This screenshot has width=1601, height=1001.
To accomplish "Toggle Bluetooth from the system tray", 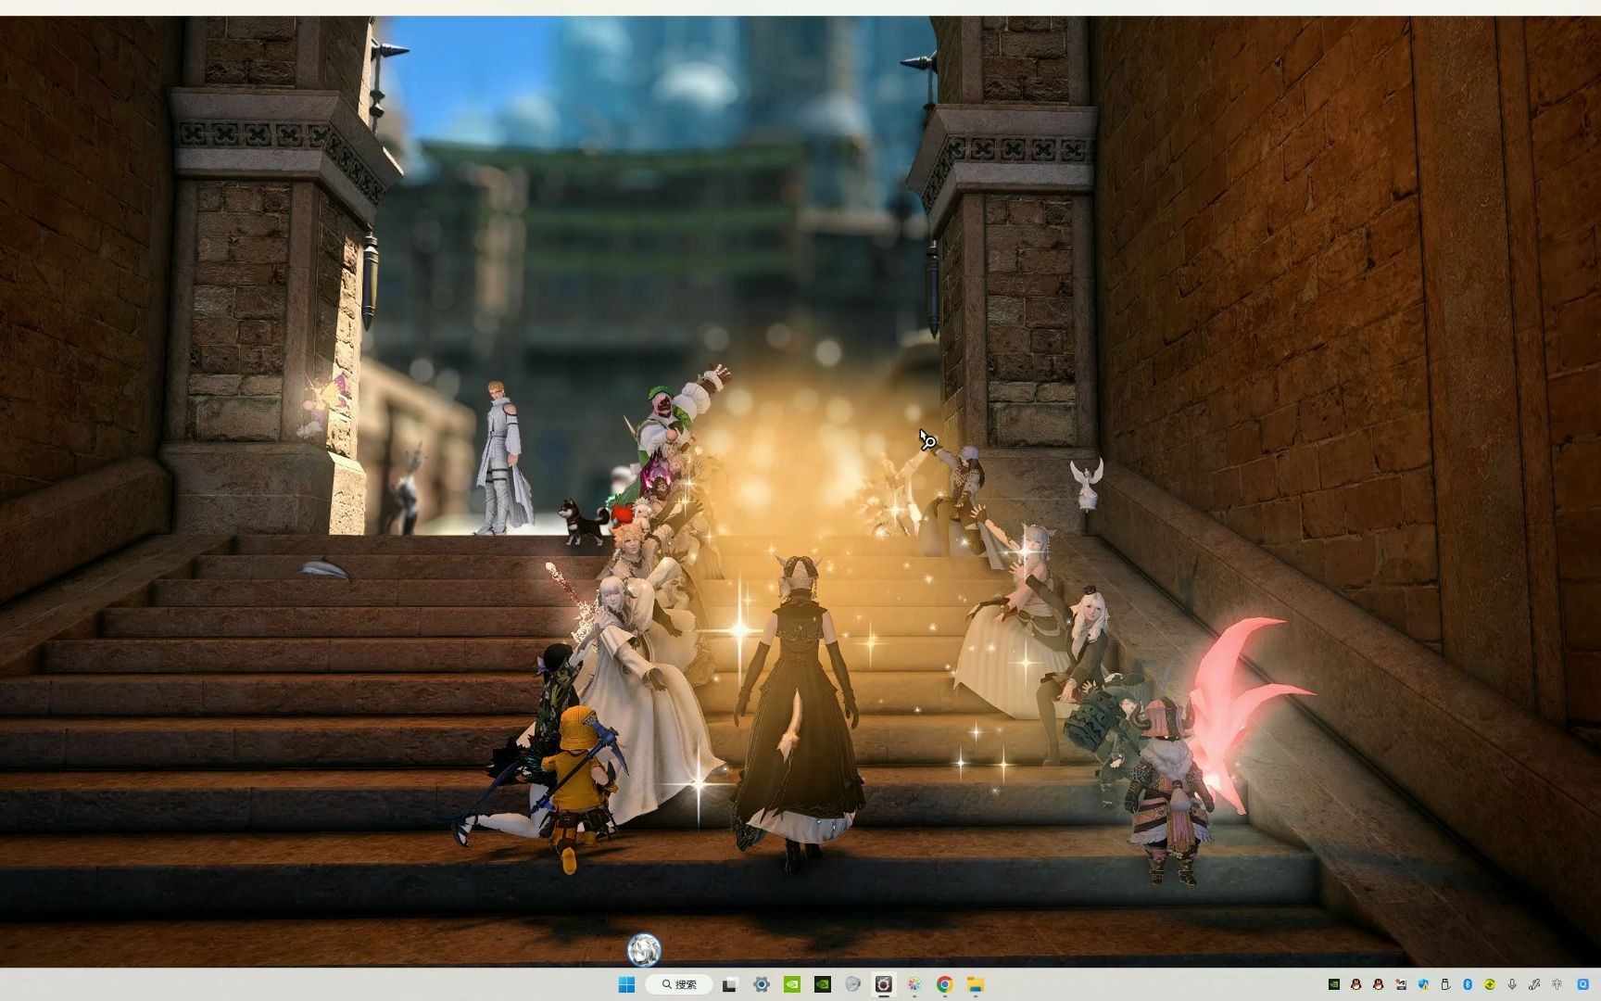I will point(1468,984).
